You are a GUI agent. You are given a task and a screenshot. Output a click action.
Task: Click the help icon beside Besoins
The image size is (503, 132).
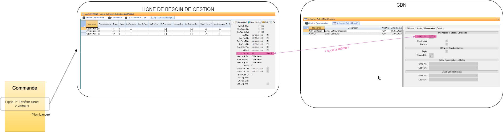pyautogui.click(x=447, y=44)
